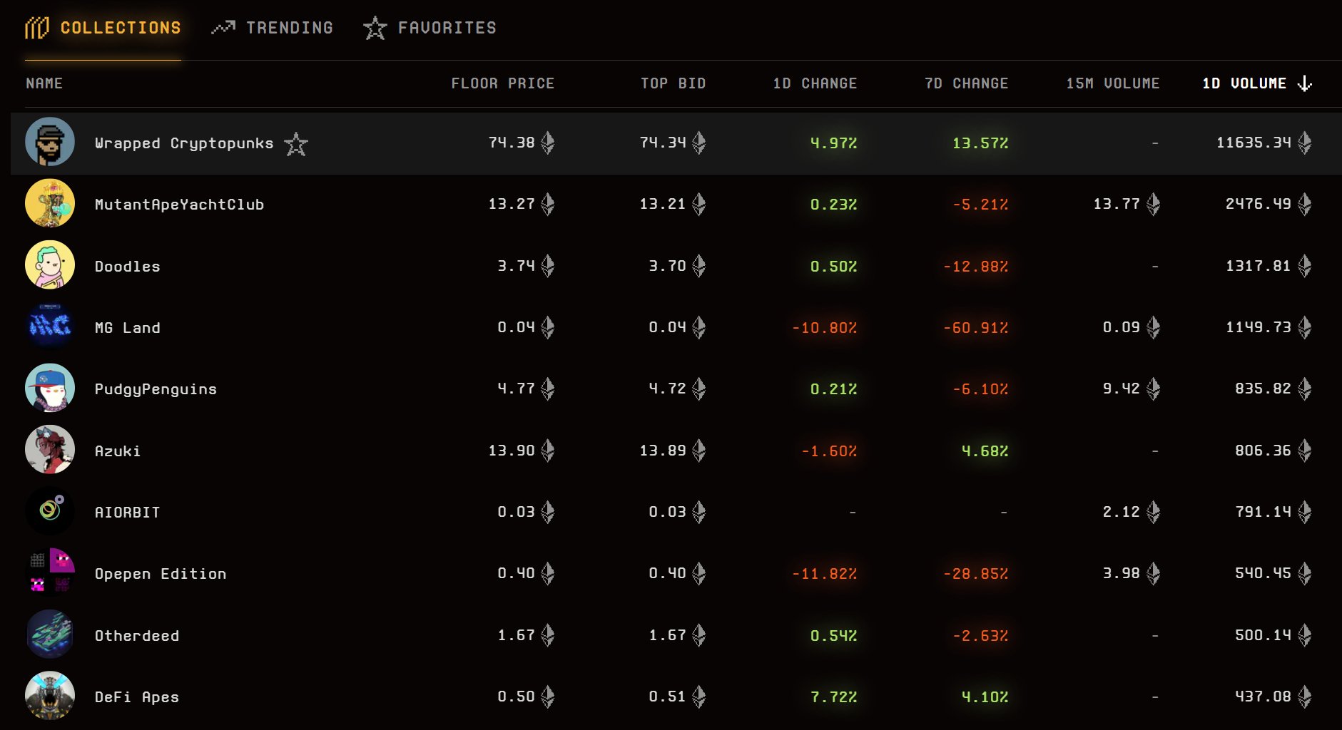Select the Otherdeed collection name
1342x730 pixels.
click(x=137, y=636)
